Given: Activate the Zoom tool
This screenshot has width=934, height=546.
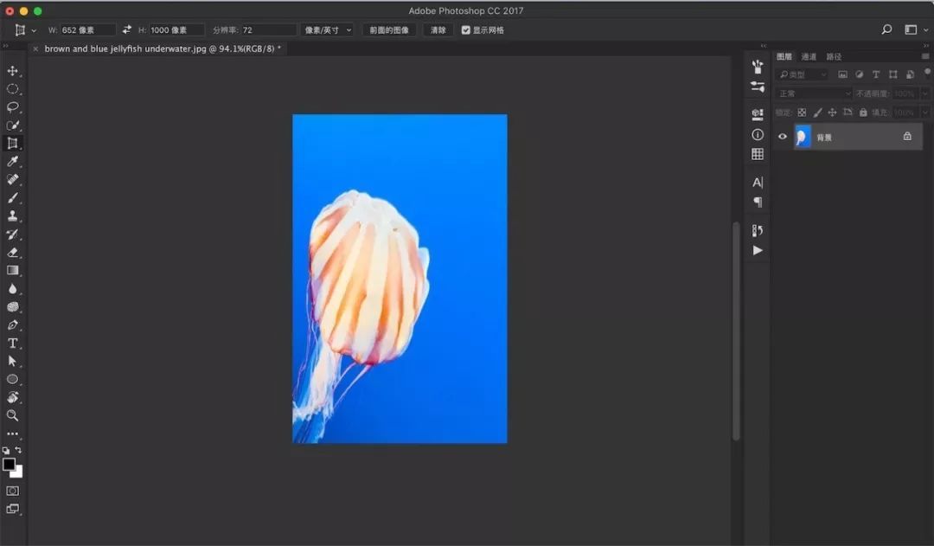Looking at the screenshot, I should click(x=12, y=416).
